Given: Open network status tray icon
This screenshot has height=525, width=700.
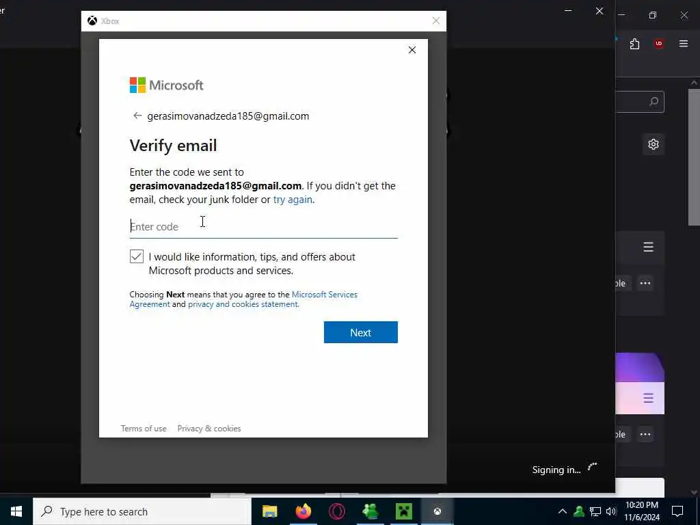Looking at the screenshot, I should pos(595,511).
